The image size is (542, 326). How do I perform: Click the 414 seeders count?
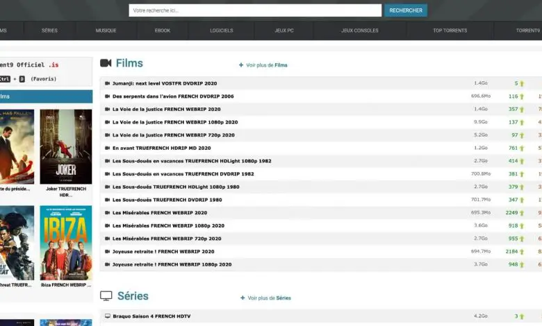point(514,161)
